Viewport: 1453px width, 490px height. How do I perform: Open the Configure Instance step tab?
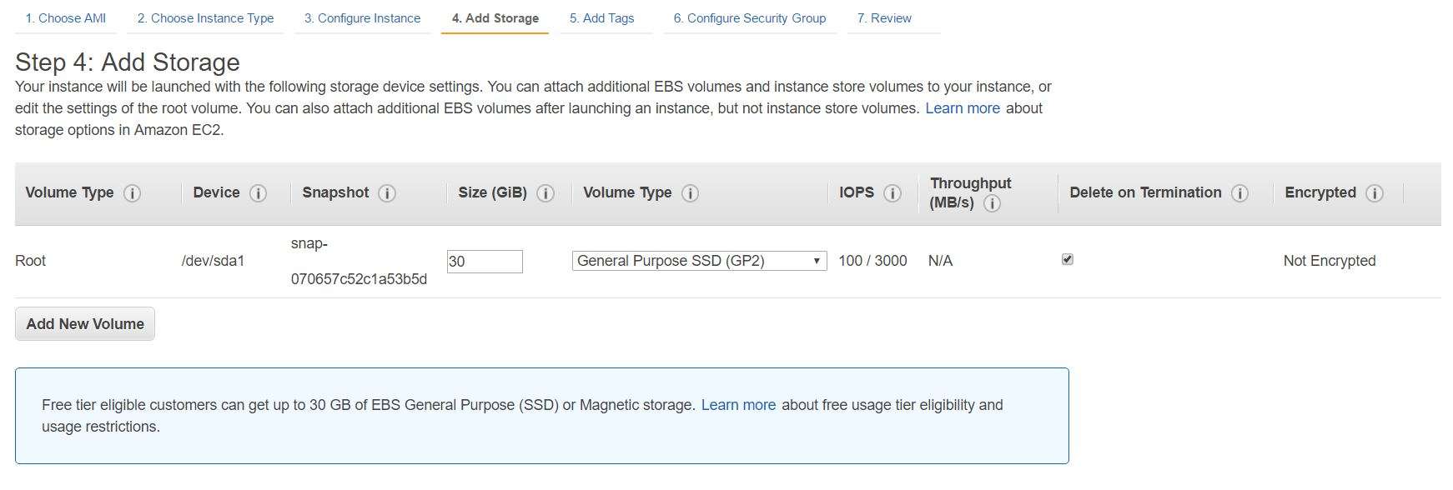[x=362, y=18]
